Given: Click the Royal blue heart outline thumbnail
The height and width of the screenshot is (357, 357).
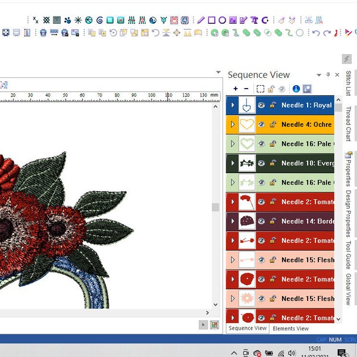Looking at the screenshot, I should (x=247, y=105).
